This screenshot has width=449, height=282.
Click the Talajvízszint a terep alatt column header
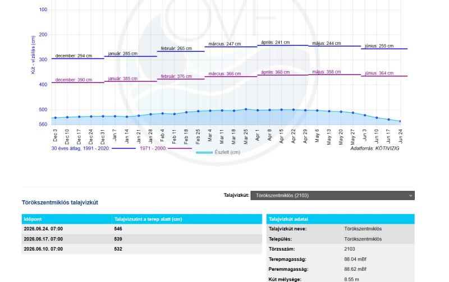click(x=148, y=219)
